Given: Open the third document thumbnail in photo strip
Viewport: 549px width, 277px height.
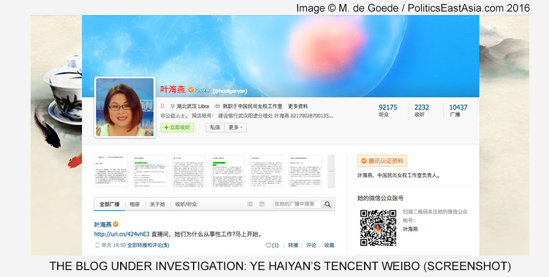Looking at the screenshot, I should pyautogui.click(x=189, y=171).
